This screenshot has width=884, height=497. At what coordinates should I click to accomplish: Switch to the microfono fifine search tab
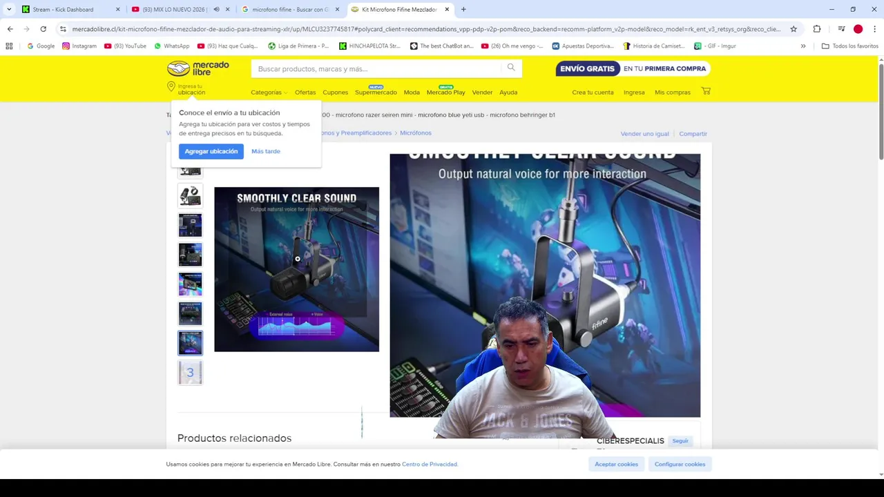[290, 10]
